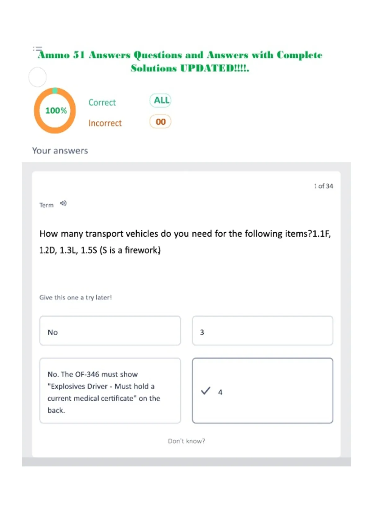This screenshot has height=528, width=372.
Task: Click the 'Term' label
Action: [46, 205]
